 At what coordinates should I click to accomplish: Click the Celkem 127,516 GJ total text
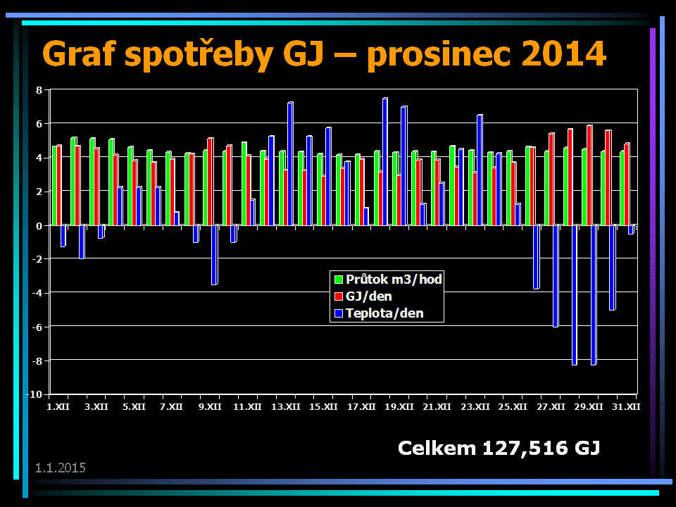coord(499,448)
